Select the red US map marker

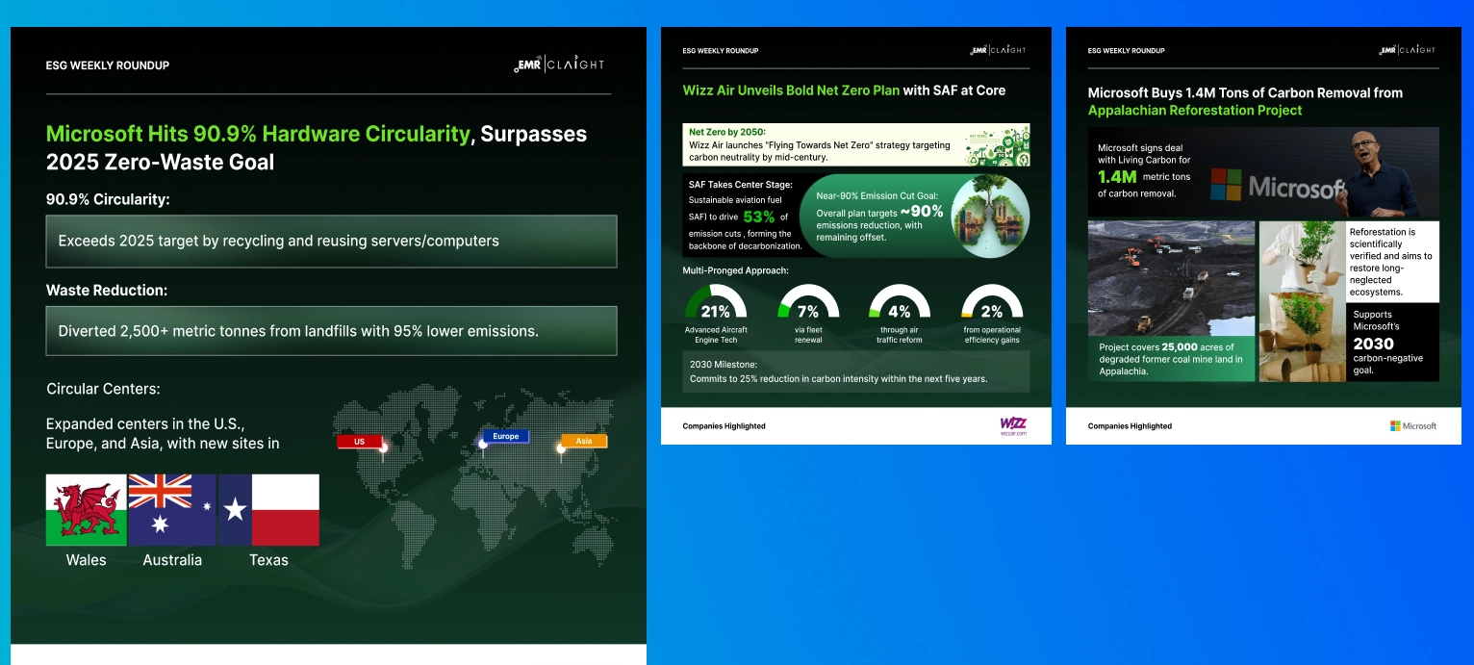click(x=360, y=442)
